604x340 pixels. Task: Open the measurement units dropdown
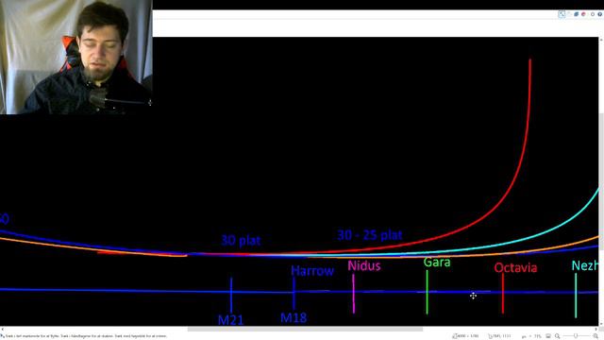coord(526,336)
